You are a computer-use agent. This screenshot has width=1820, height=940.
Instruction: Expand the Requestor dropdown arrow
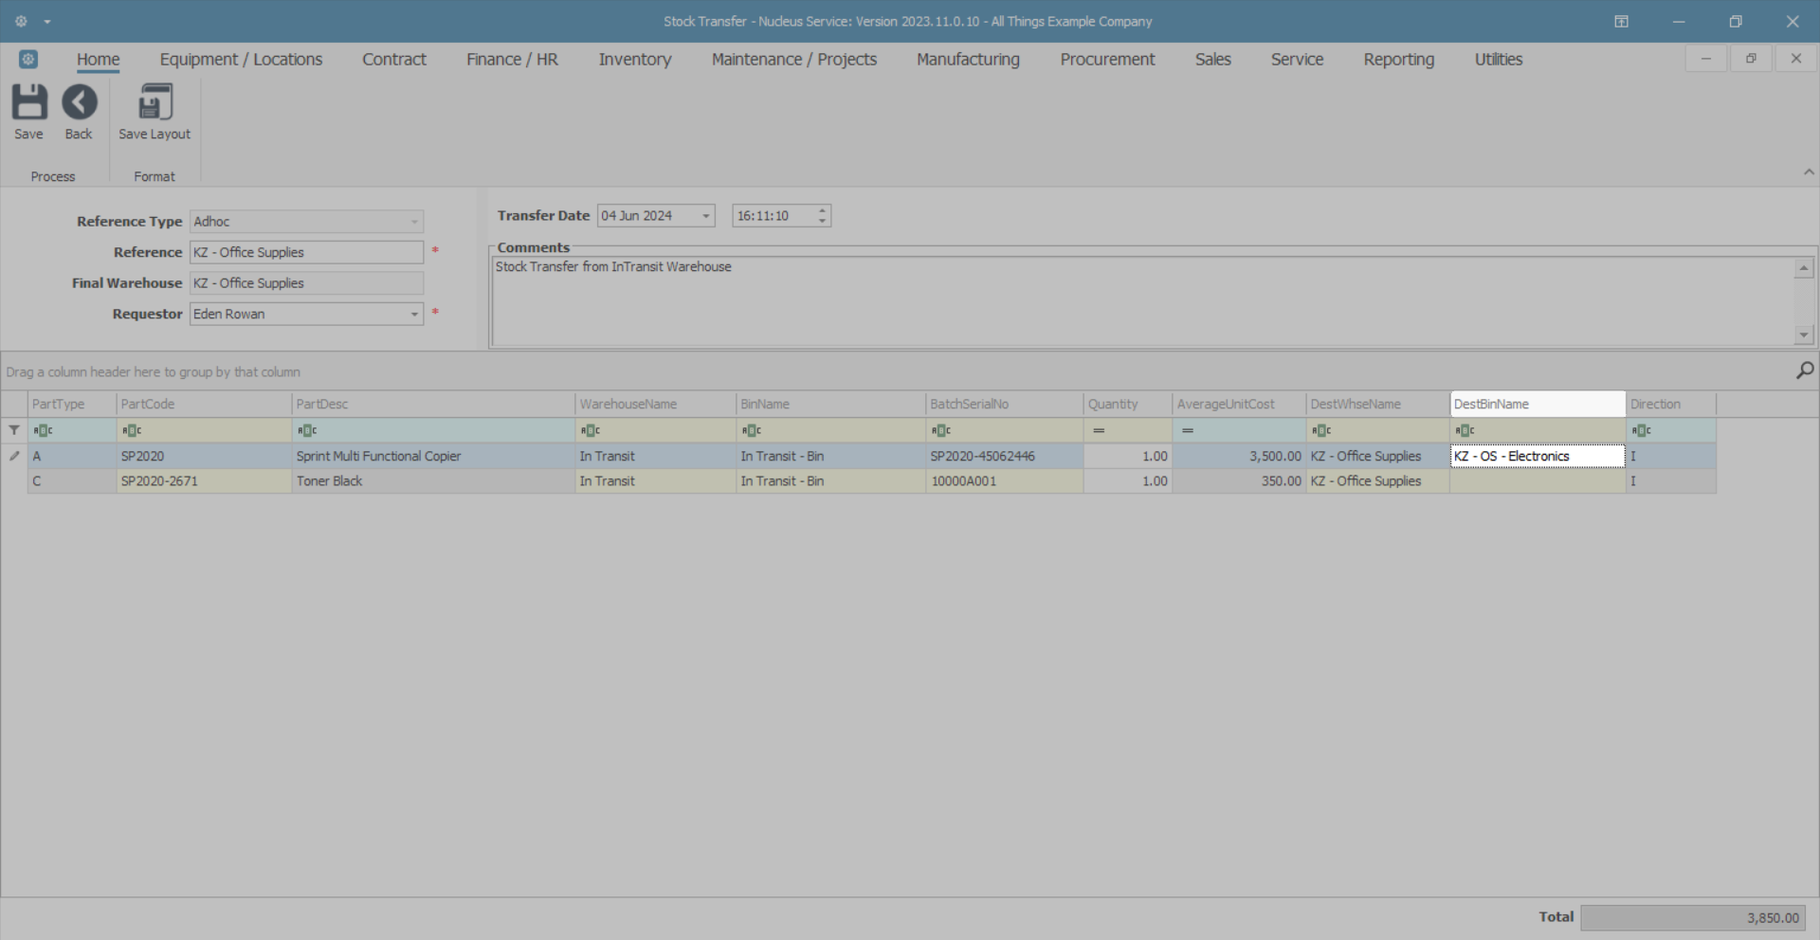[414, 314]
